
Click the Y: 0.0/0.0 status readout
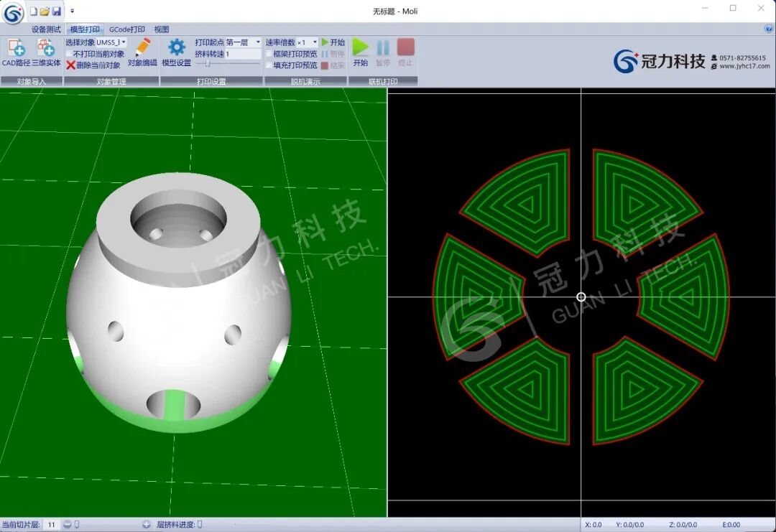click(x=630, y=525)
